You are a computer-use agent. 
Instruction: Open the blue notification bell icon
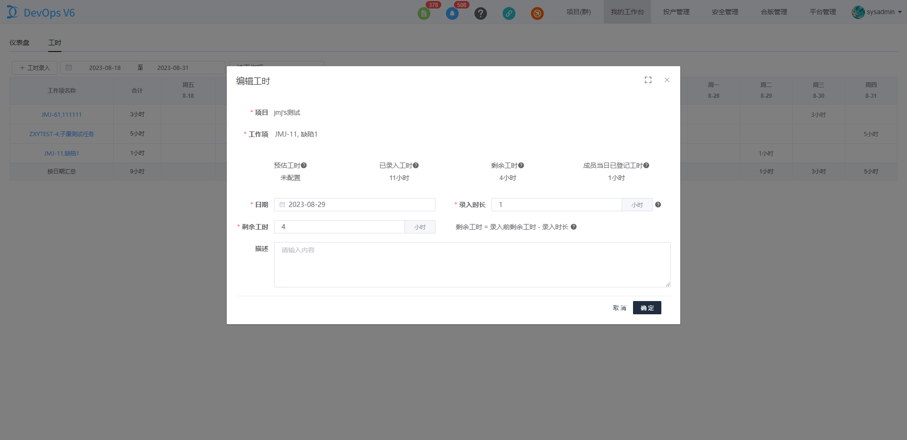coord(452,13)
